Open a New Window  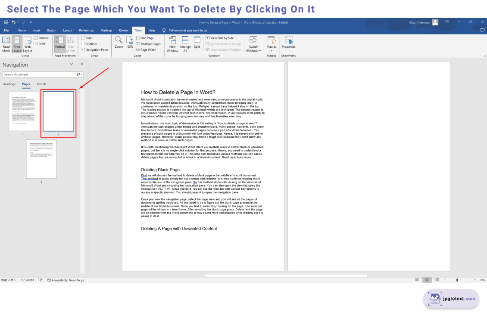tap(172, 44)
